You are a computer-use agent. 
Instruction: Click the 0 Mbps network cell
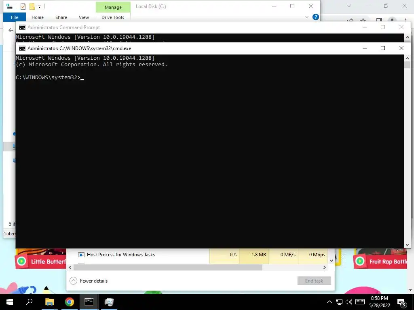[313, 255]
